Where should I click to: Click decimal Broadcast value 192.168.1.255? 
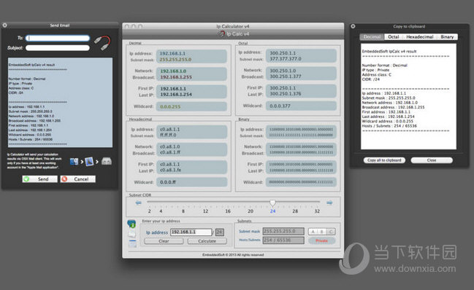tap(176, 77)
